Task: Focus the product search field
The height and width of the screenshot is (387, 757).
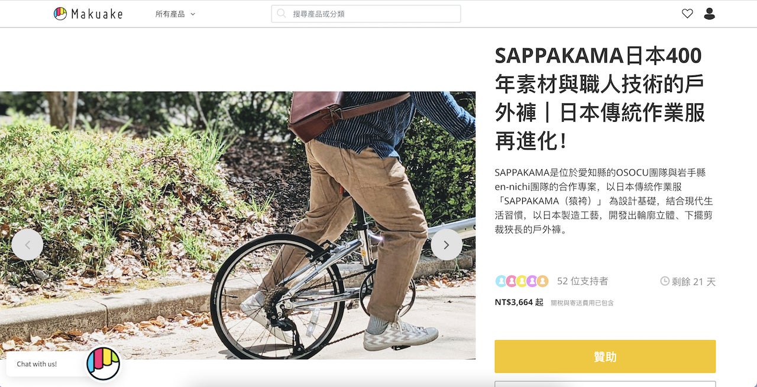Action: tap(366, 14)
